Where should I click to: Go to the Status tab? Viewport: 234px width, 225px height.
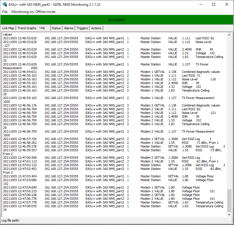click(56, 28)
